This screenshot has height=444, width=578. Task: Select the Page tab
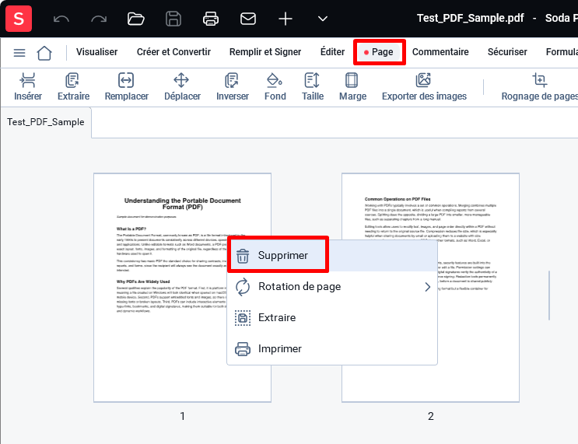380,52
